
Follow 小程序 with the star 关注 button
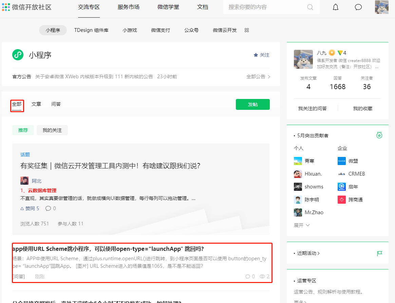262,55
